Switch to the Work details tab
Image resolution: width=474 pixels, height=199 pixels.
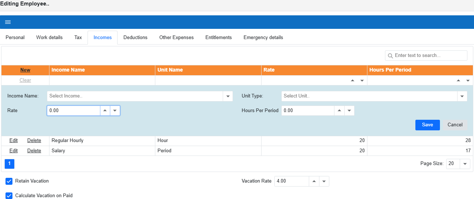pos(49,38)
